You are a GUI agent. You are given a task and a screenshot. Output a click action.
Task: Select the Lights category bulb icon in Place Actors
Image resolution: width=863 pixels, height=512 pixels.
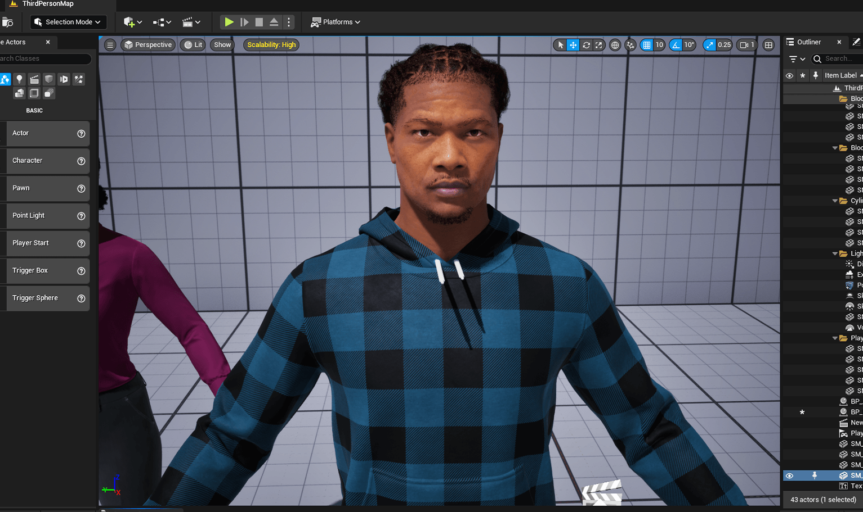[x=19, y=79]
